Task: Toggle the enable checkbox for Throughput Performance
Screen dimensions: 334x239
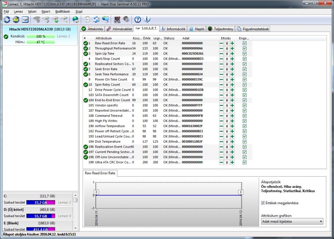Action: pos(245,48)
